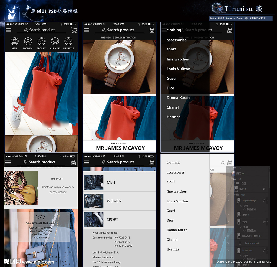Hide the status bar layer

228,251
